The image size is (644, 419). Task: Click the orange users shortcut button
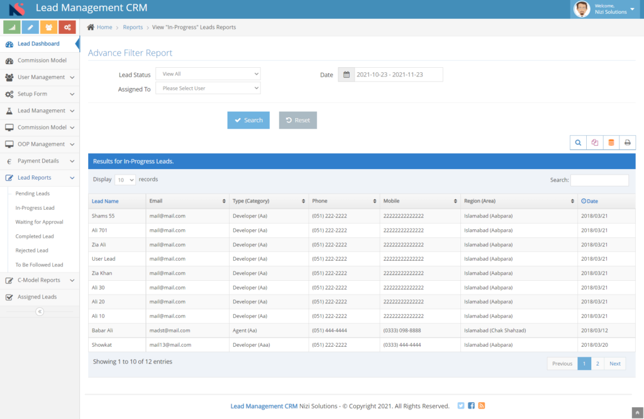(49, 27)
